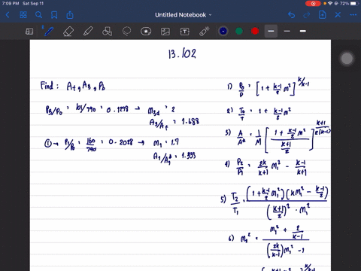This screenshot has width=361, height=271.
Task: Select the thickest stroke width
Action: pos(303,31)
